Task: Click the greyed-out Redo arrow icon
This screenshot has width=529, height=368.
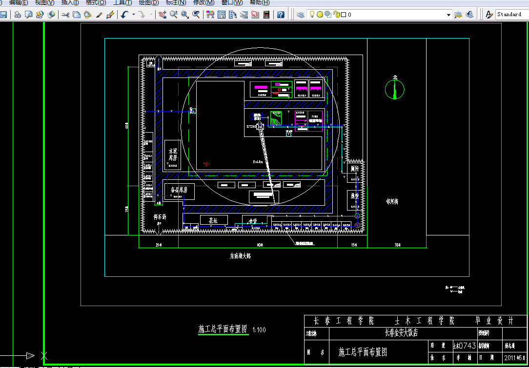Action: click(142, 15)
